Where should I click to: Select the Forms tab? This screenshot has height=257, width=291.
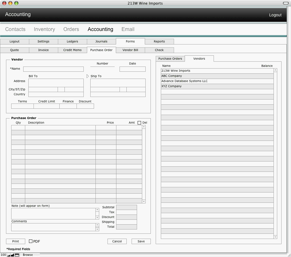click(130, 41)
